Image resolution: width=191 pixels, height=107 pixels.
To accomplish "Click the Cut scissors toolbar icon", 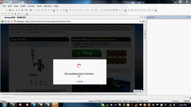I will point(17,10).
